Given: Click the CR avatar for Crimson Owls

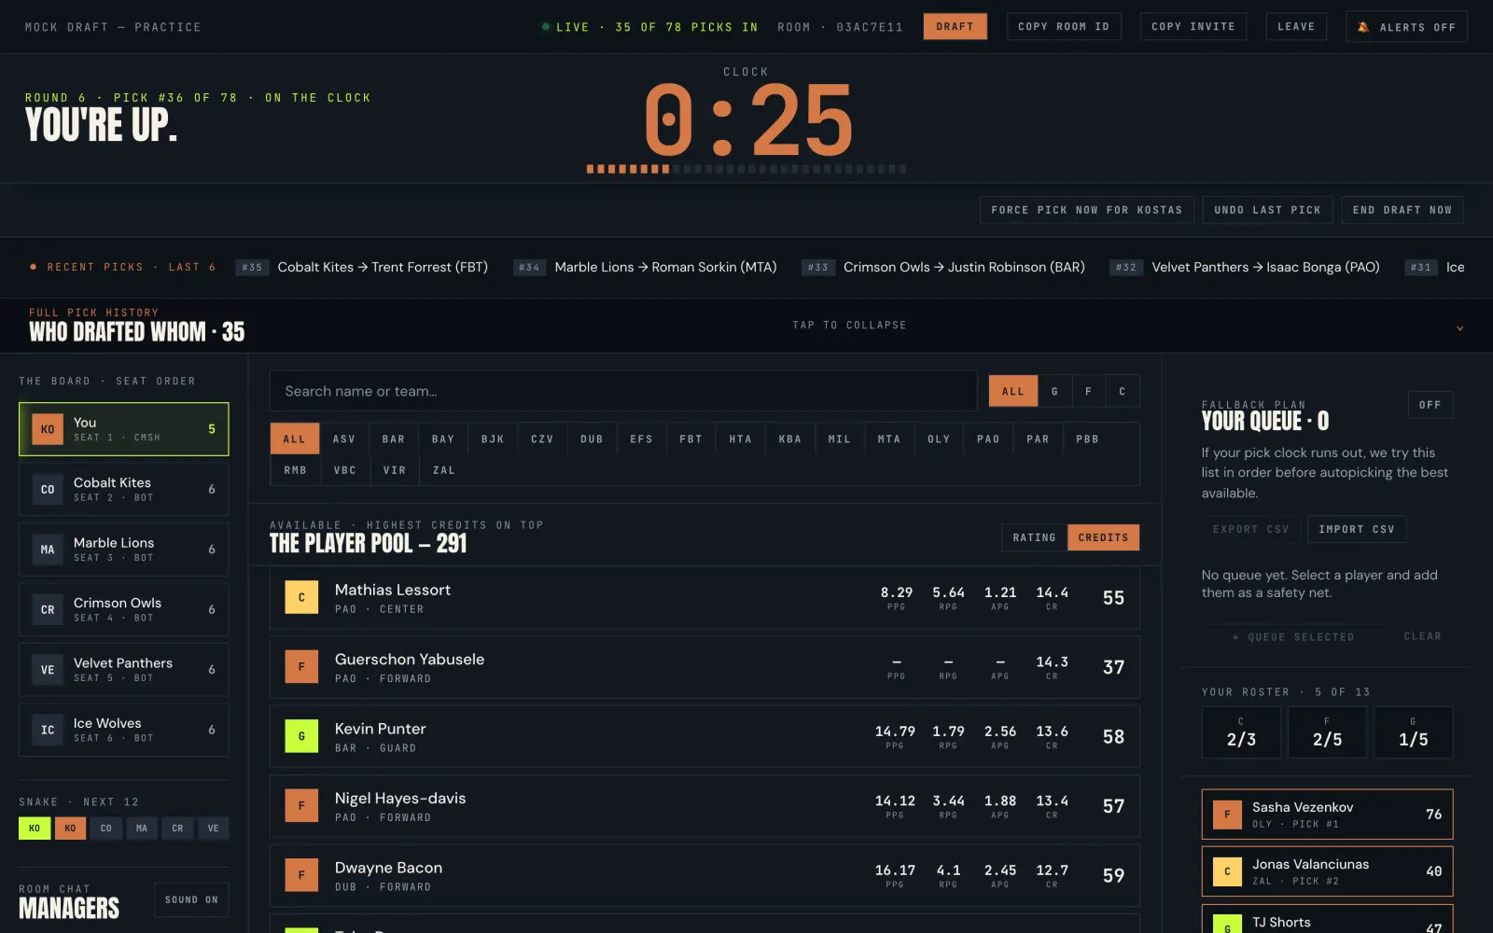Looking at the screenshot, I should click(x=48, y=609).
